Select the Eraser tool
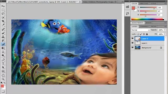 3,44
